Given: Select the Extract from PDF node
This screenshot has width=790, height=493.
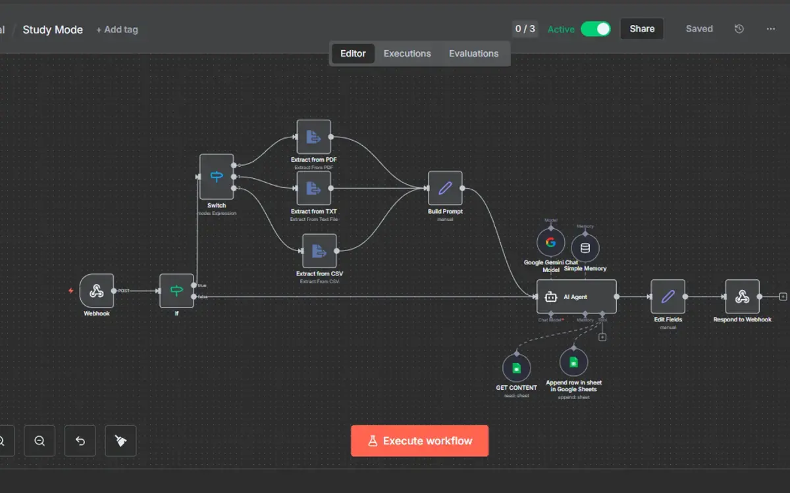Looking at the screenshot, I should point(313,137).
